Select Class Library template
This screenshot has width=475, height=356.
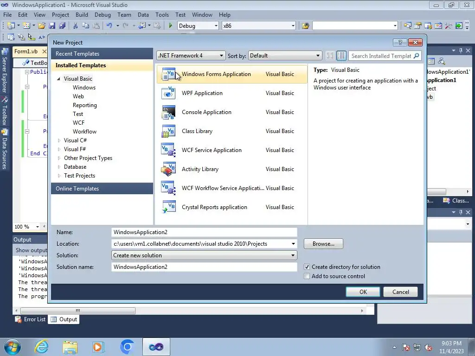(x=232, y=131)
